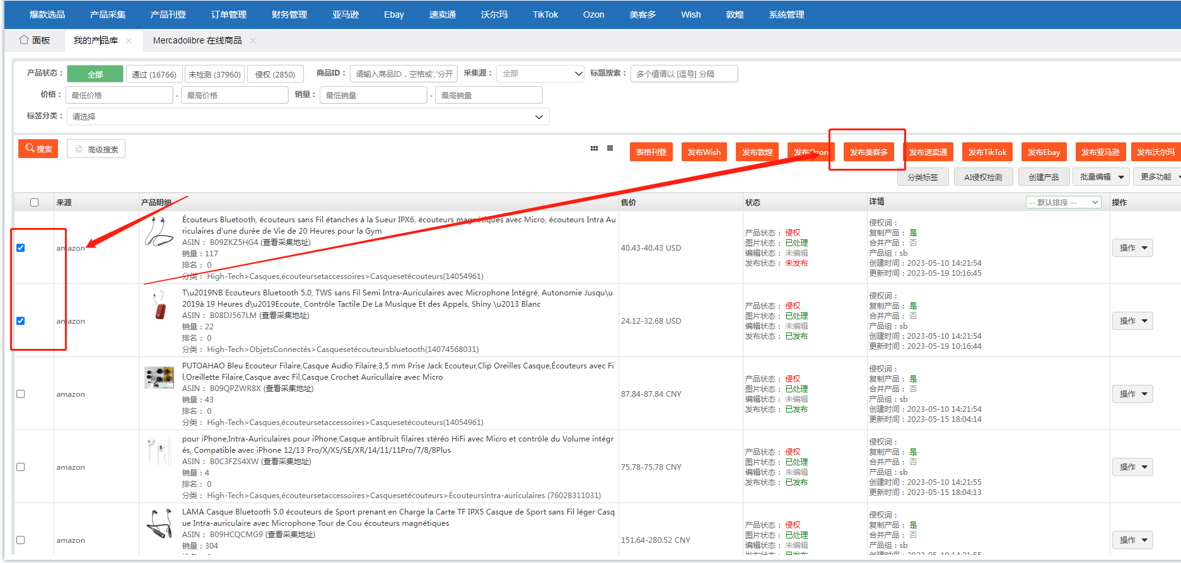The height and width of the screenshot is (563, 1181).
Task: Open the 爆款选品 menu
Action: pos(47,14)
